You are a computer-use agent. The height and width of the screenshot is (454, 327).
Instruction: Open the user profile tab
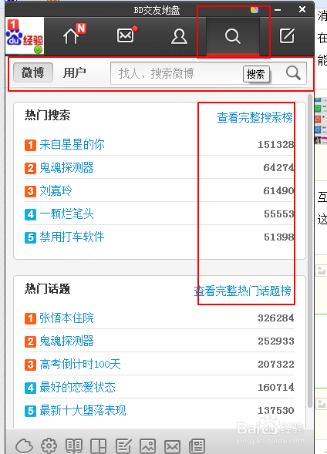pos(179,36)
